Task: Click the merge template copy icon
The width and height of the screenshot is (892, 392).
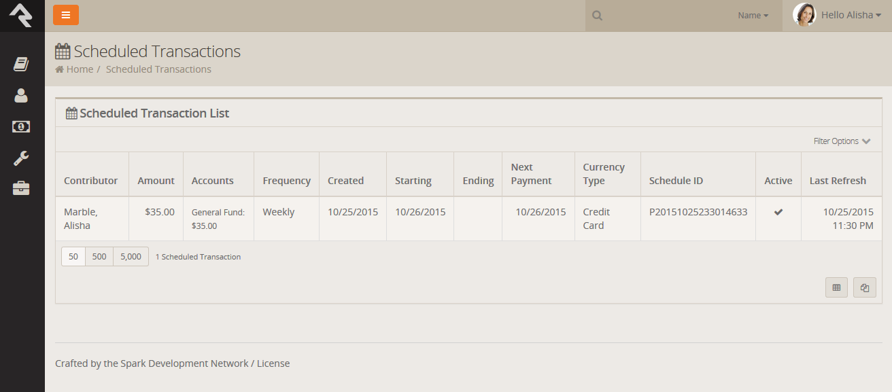Action: click(x=865, y=287)
